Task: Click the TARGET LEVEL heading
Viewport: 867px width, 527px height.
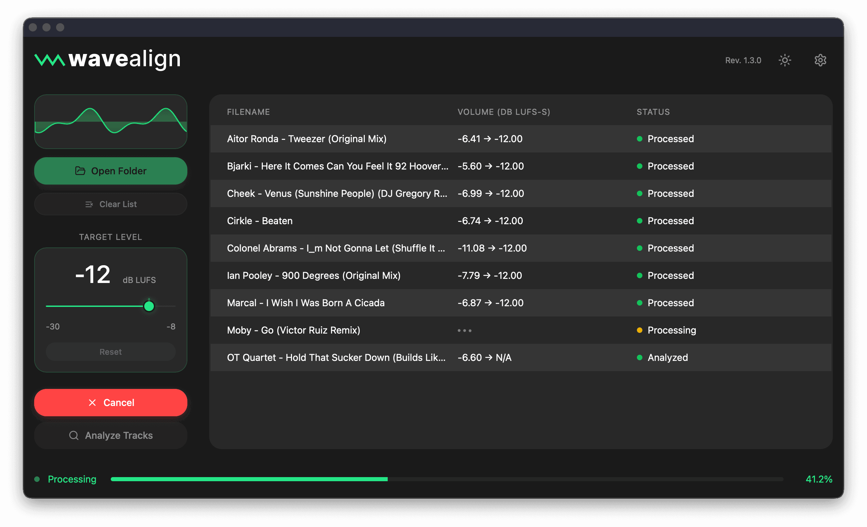Action: tap(110, 237)
